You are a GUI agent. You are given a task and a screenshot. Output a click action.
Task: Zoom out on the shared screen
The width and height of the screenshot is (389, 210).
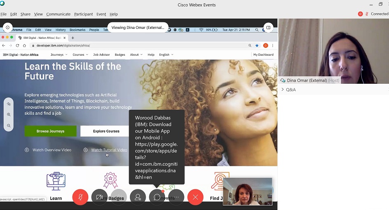pyautogui.click(x=9, y=125)
